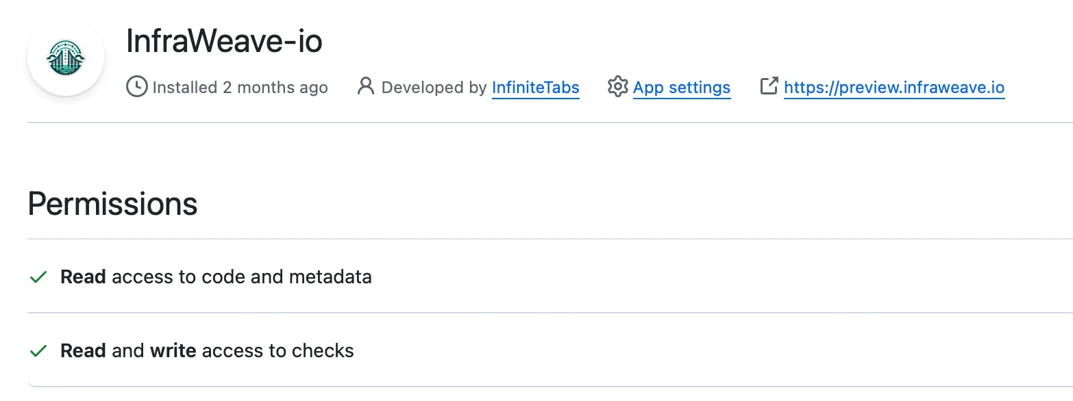The image size is (1073, 401).
Task: Click the green checkmark for code and metadata
Action: tap(38, 277)
